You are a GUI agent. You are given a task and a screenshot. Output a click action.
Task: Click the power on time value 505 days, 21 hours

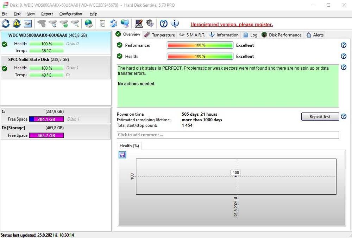(x=199, y=114)
